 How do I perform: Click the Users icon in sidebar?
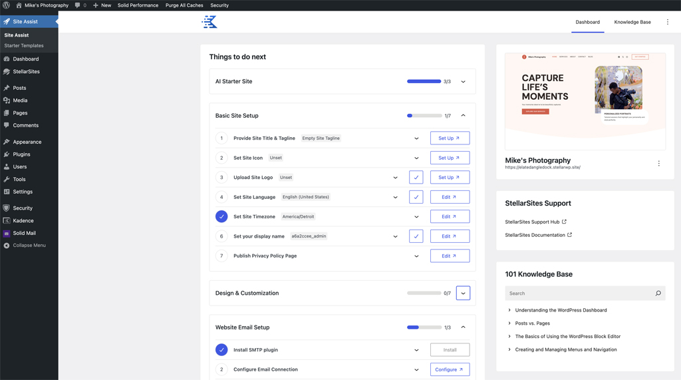[x=7, y=167]
